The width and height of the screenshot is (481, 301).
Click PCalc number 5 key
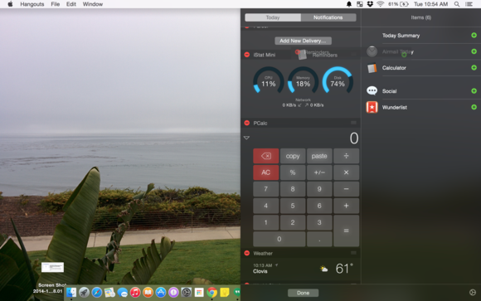tap(293, 206)
